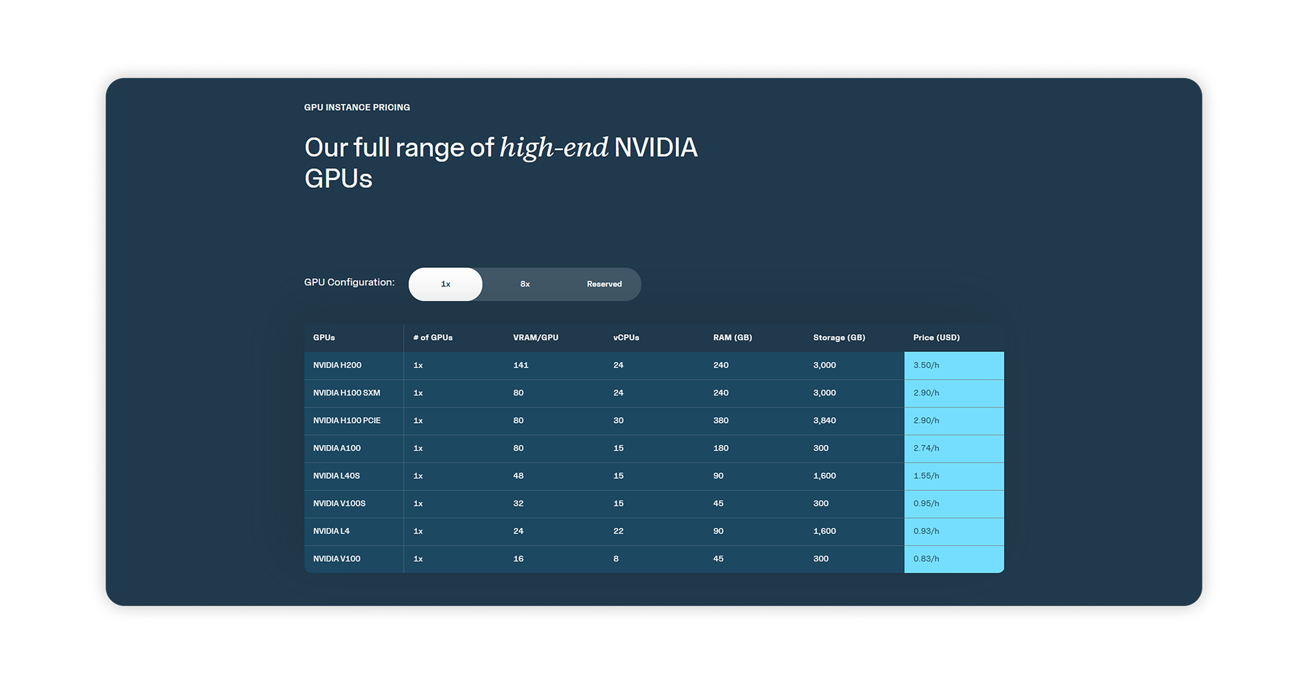The image size is (1308, 683).
Task: Click the NVIDIA A100 row name
Action: pos(337,448)
